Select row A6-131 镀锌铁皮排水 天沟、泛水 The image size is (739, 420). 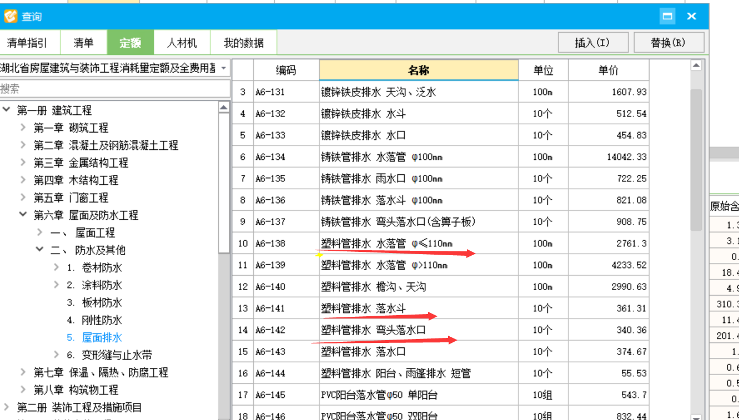(x=441, y=92)
